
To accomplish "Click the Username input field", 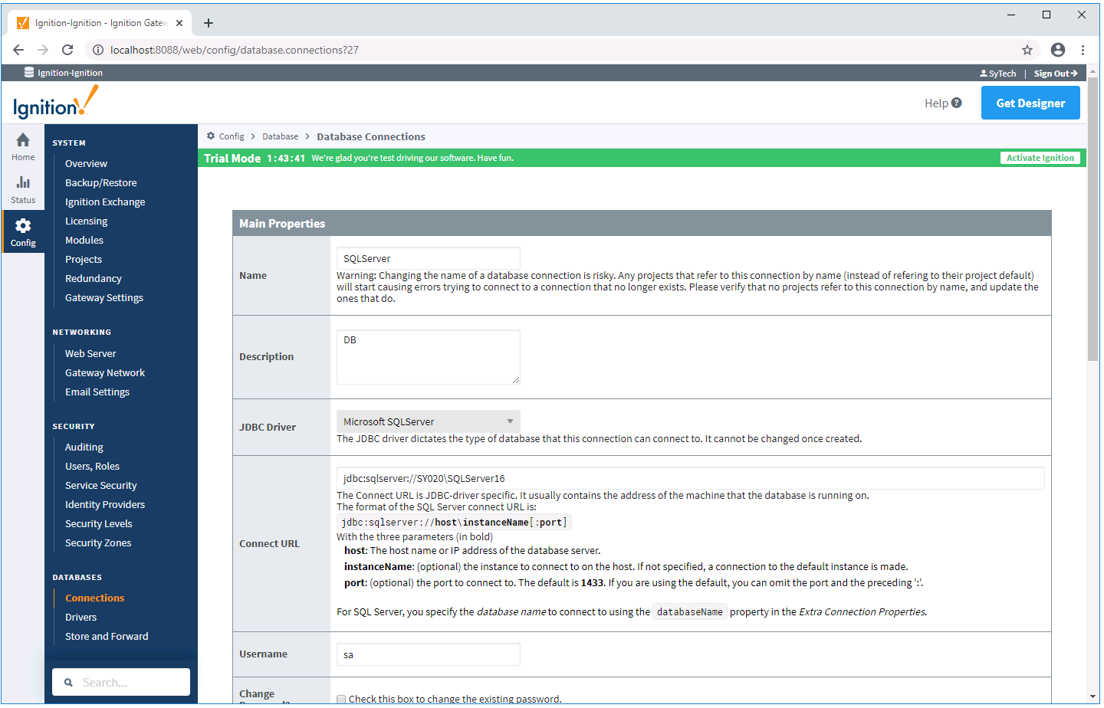I will (429, 654).
